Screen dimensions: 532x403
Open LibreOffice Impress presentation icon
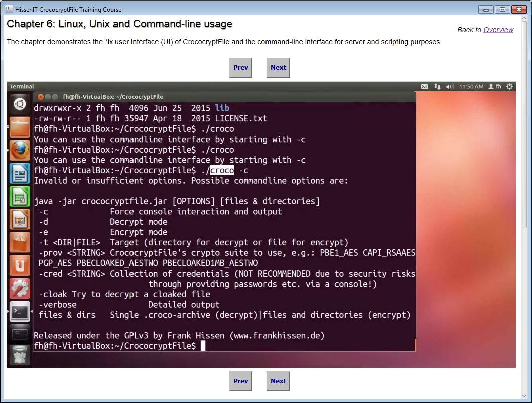20,219
